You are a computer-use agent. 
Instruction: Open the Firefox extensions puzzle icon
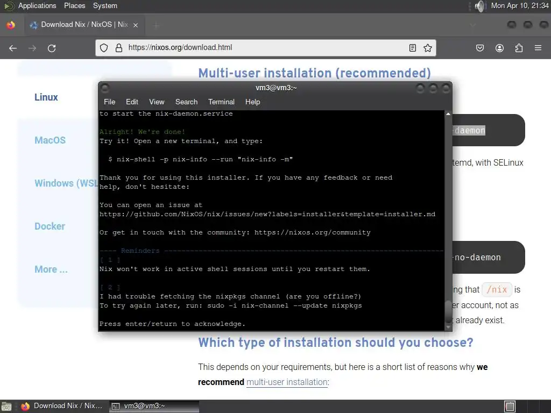click(519, 48)
